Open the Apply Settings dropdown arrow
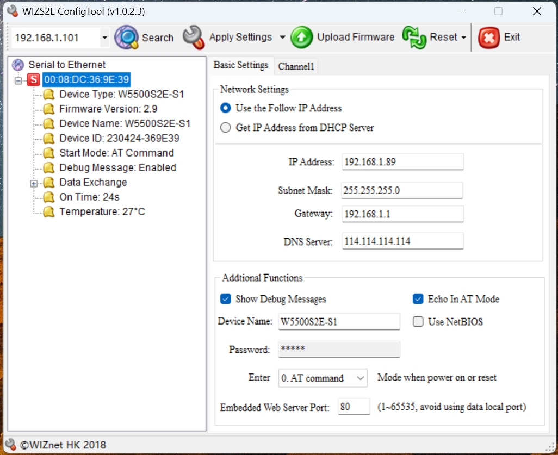The image size is (558, 455). pos(282,37)
